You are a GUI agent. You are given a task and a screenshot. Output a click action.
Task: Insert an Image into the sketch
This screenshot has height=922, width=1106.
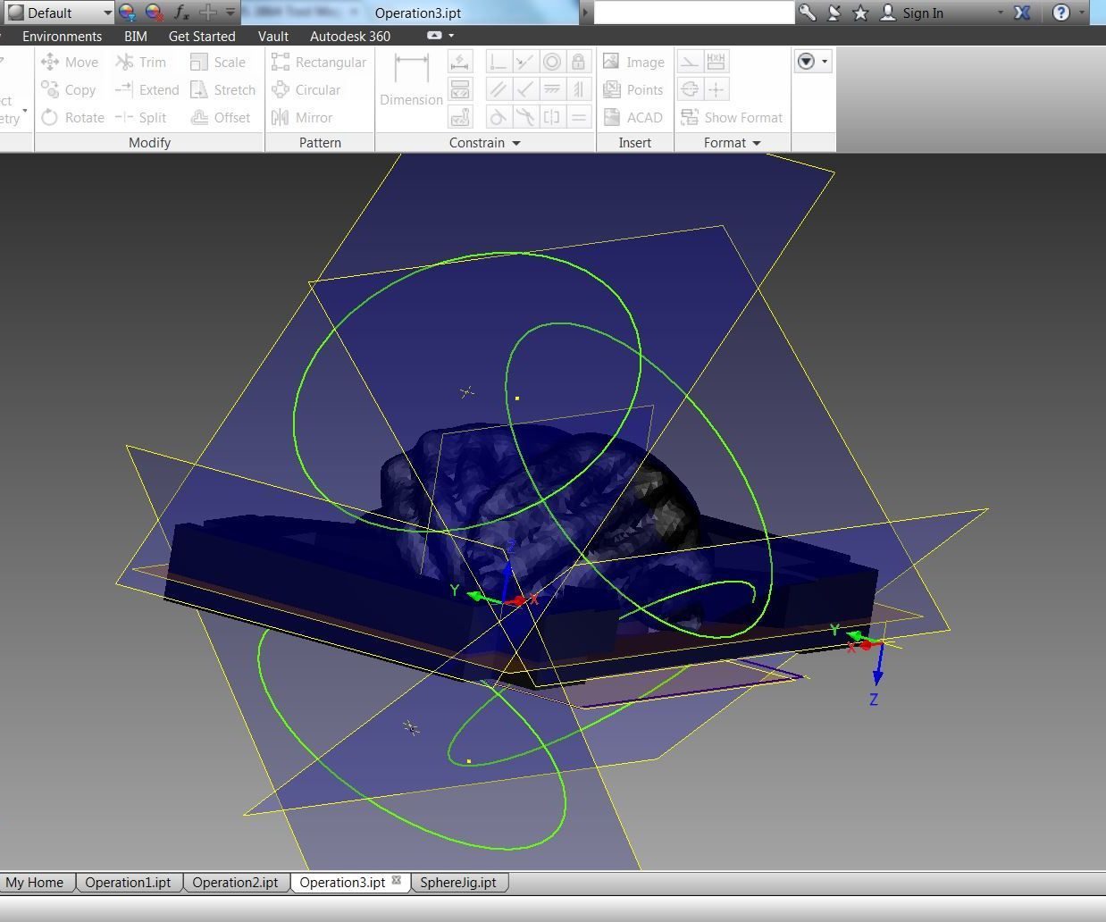[634, 61]
